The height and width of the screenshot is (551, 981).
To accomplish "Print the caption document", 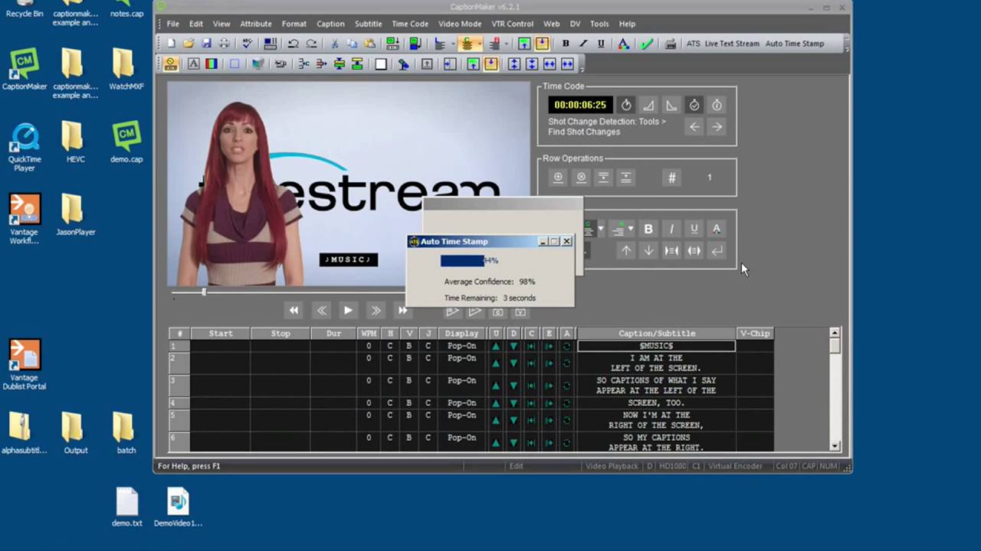I will point(225,44).
